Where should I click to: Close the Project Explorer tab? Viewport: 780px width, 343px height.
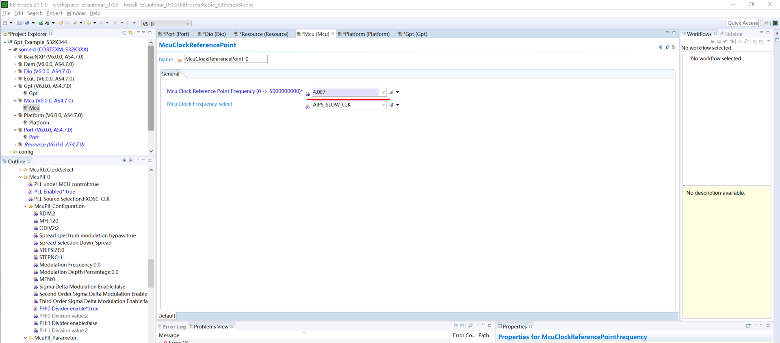[x=50, y=34]
